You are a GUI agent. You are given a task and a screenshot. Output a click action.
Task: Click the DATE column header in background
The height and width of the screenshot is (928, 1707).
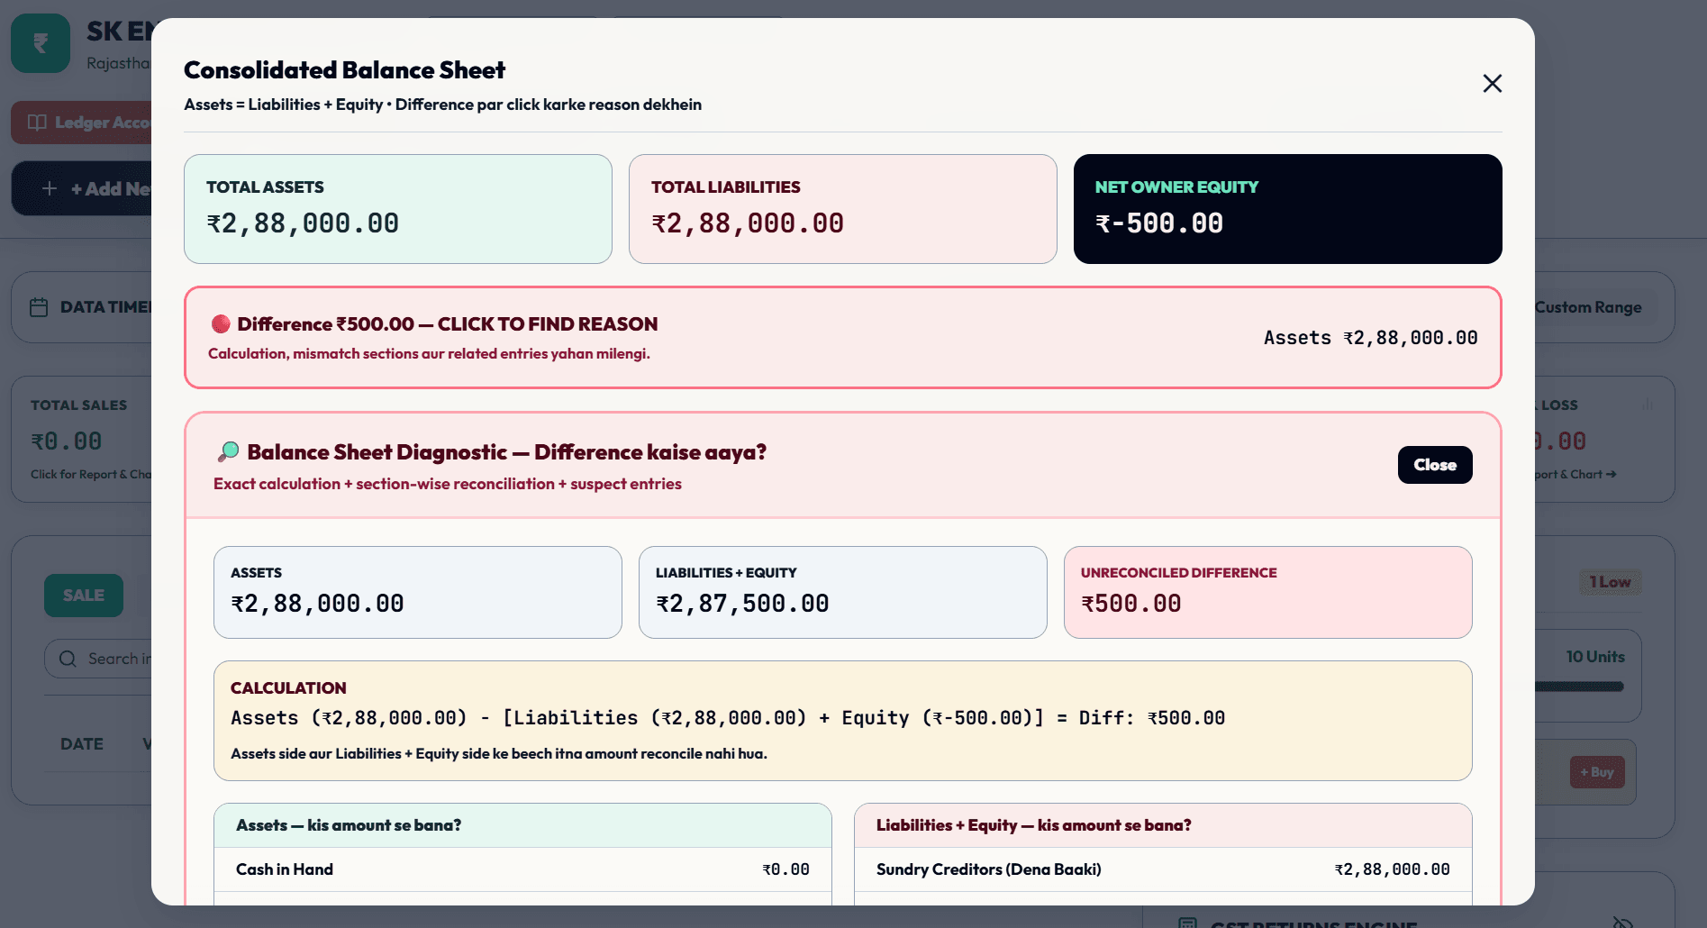[82, 744]
